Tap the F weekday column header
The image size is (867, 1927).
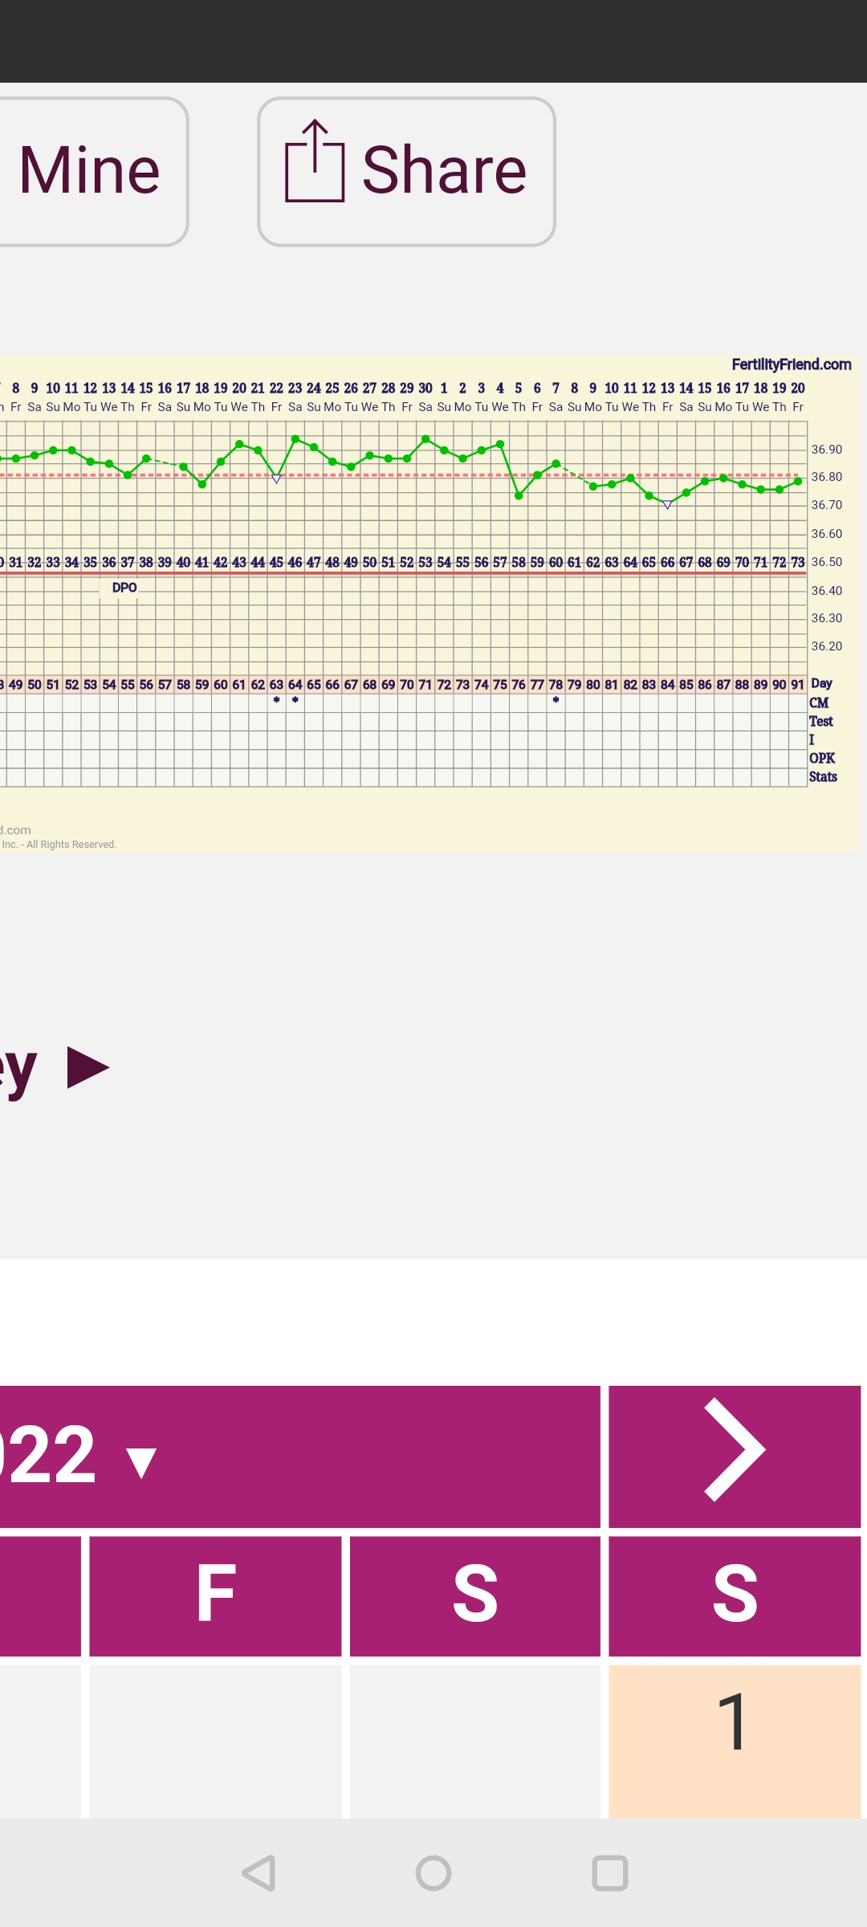(x=215, y=1595)
